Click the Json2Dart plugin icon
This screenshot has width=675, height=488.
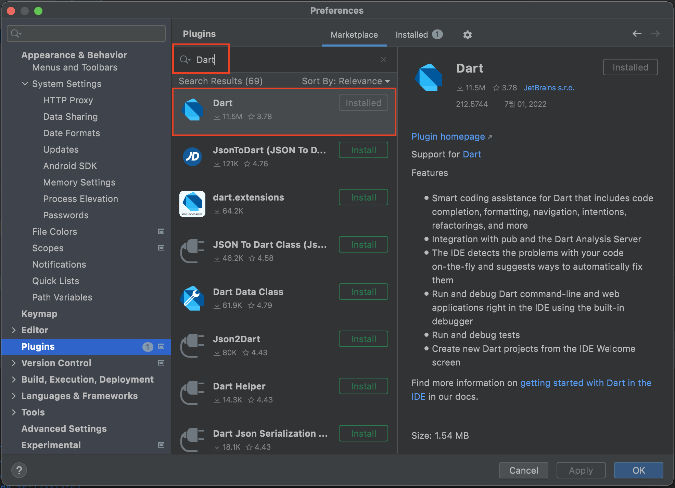pos(192,346)
